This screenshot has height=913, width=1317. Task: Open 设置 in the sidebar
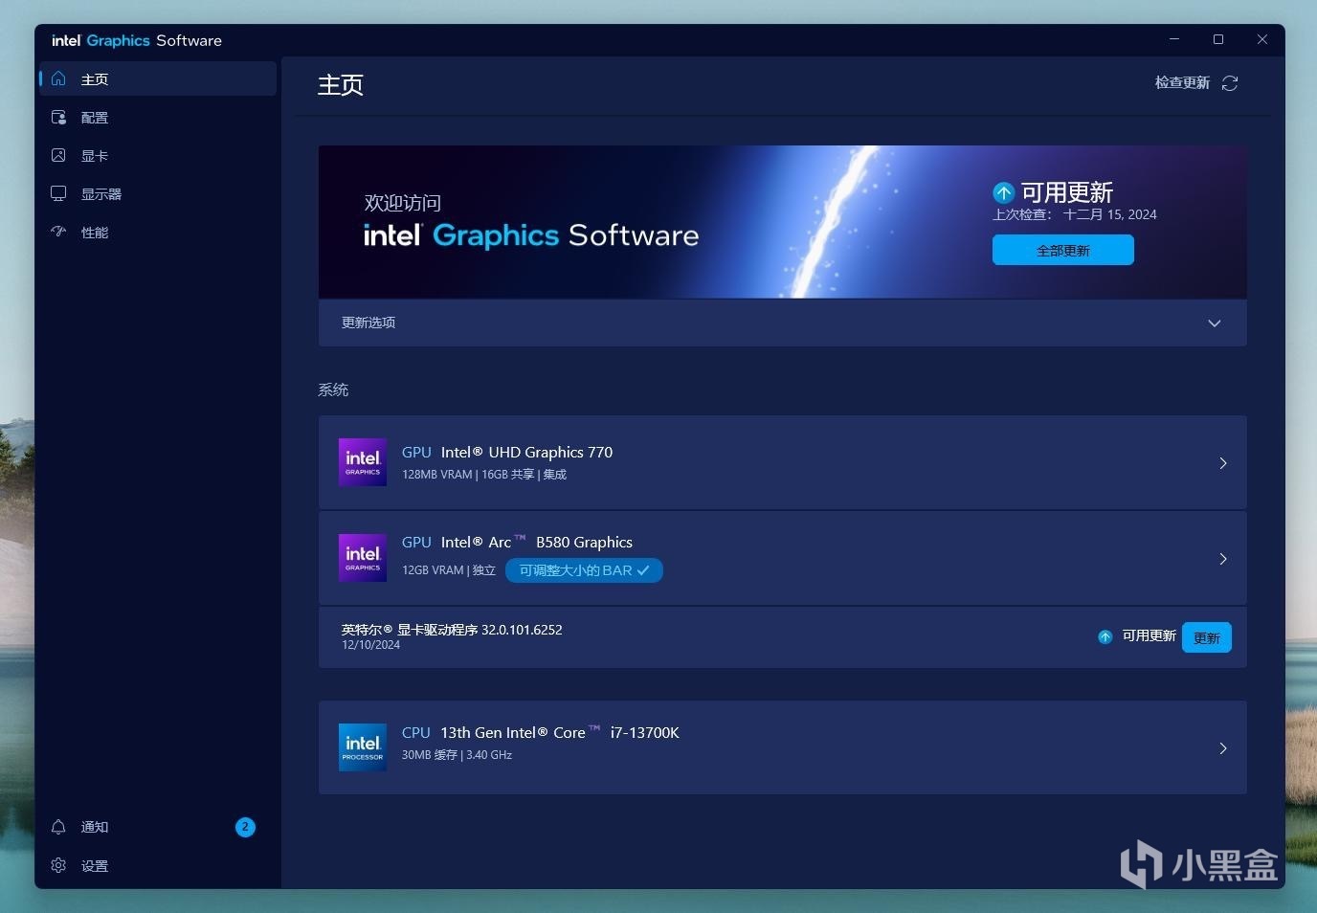(158, 865)
